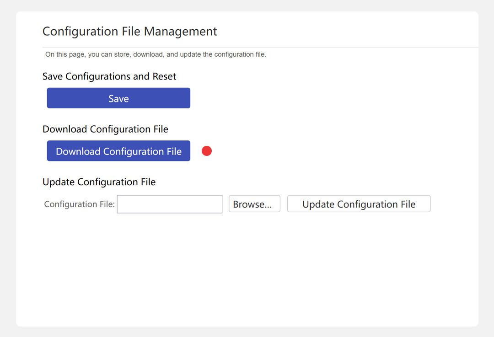The height and width of the screenshot is (337, 494).
Task: Click the blue Save button
Action: [118, 98]
